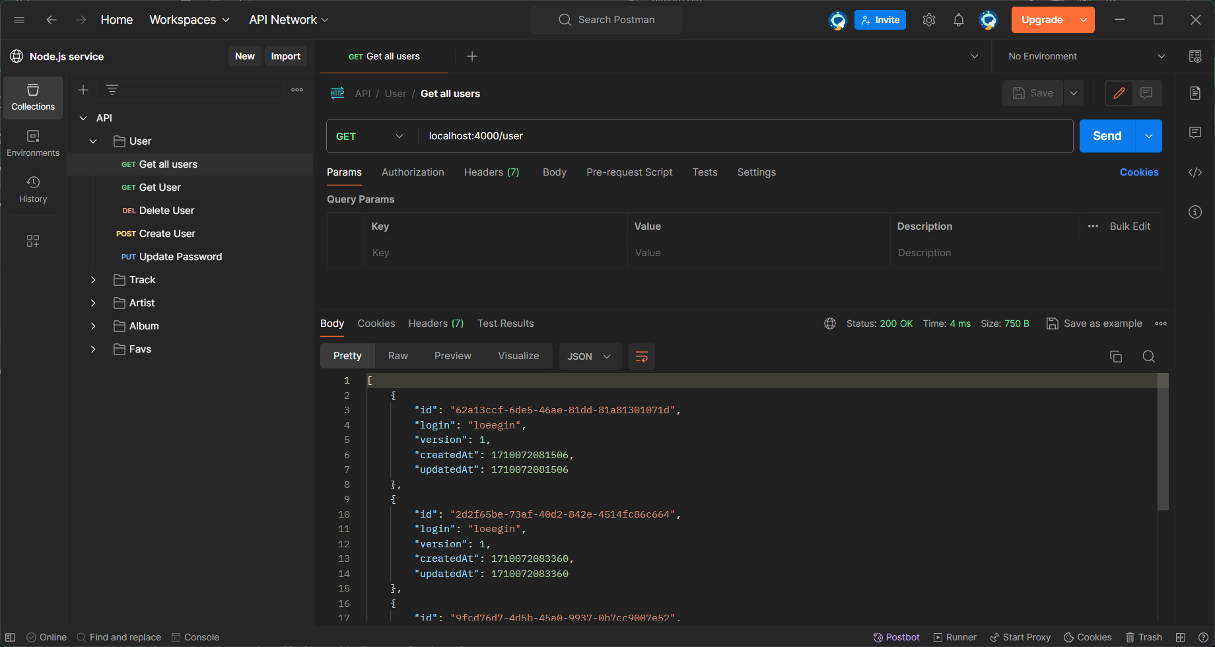Open the Environments sidebar panel
This screenshot has height=647, width=1215.
pyautogui.click(x=33, y=144)
